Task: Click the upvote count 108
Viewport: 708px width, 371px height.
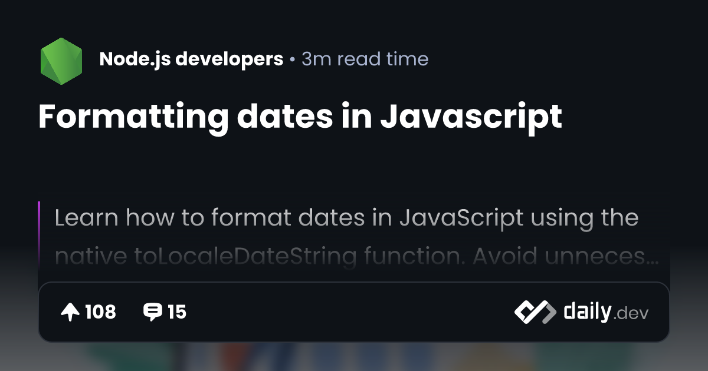Action: pyautogui.click(x=100, y=312)
